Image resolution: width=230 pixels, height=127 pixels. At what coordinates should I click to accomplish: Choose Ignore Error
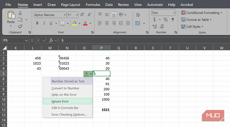tap(68, 101)
